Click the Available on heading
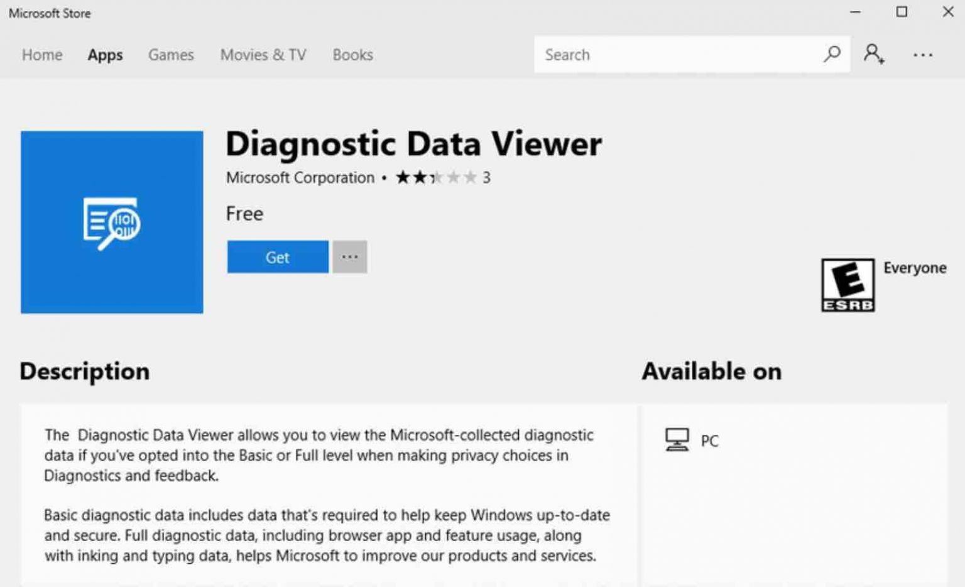Image resolution: width=965 pixels, height=587 pixels. pyautogui.click(x=711, y=371)
